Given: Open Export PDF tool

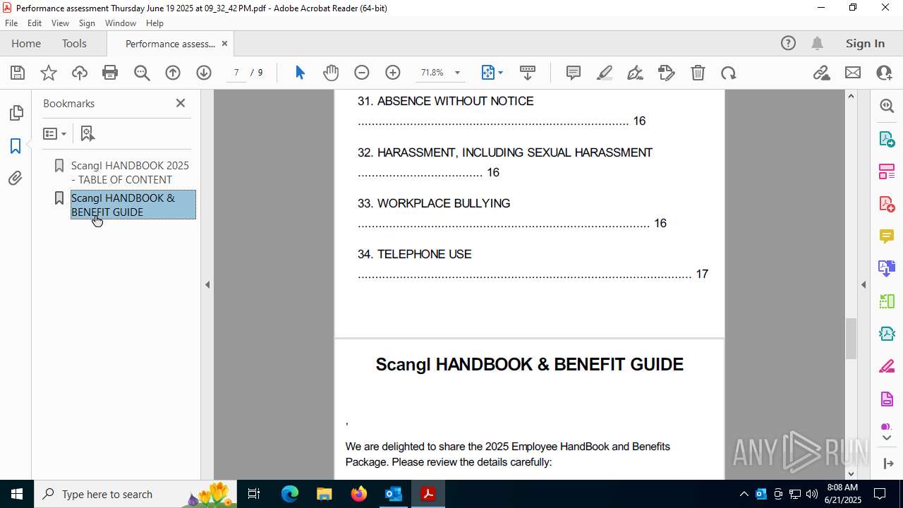Looking at the screenshot, I should [x=887, y=138].
